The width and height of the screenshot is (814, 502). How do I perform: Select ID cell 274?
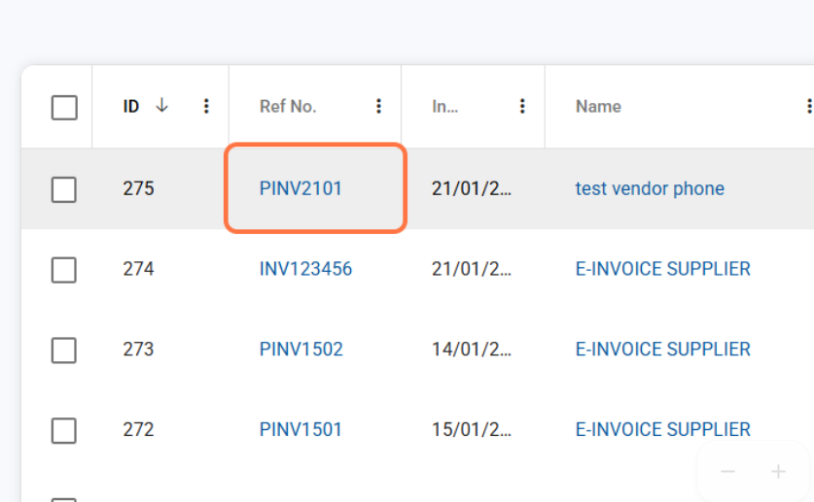[x=138, y=269]
